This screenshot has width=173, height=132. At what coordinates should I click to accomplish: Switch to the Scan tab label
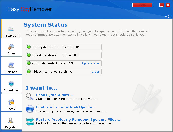point(11,53)
